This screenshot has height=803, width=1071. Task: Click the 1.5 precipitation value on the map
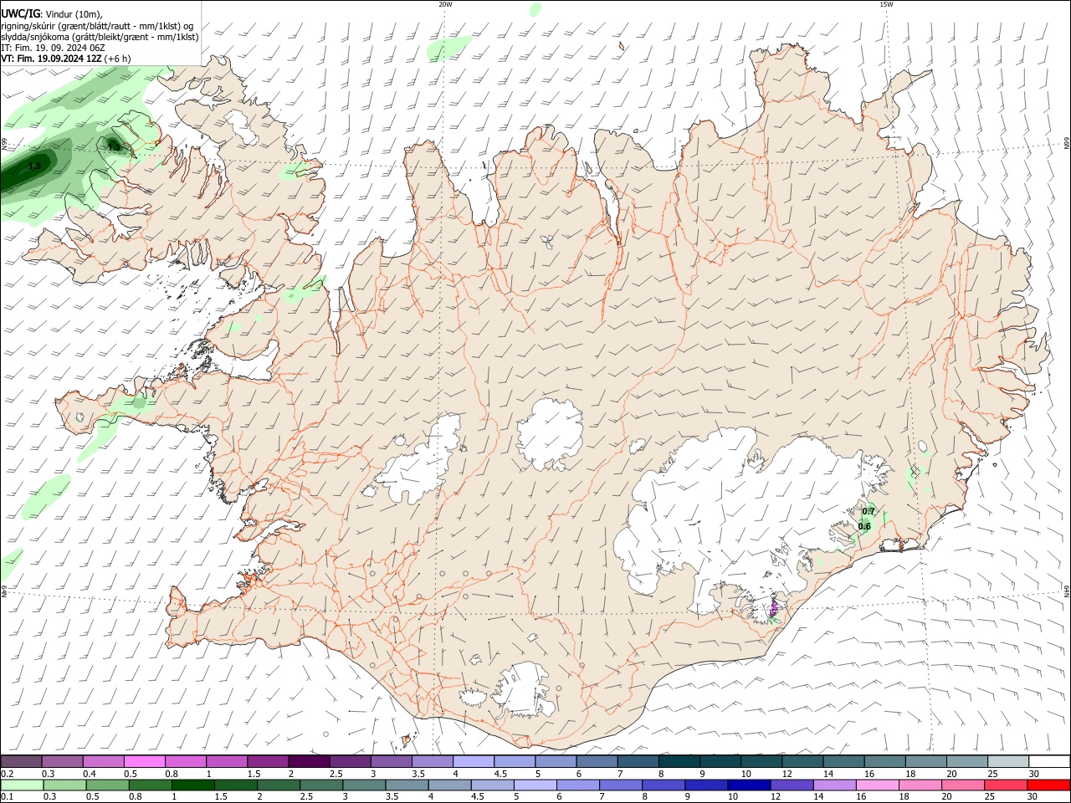click(x=34, y=166)
